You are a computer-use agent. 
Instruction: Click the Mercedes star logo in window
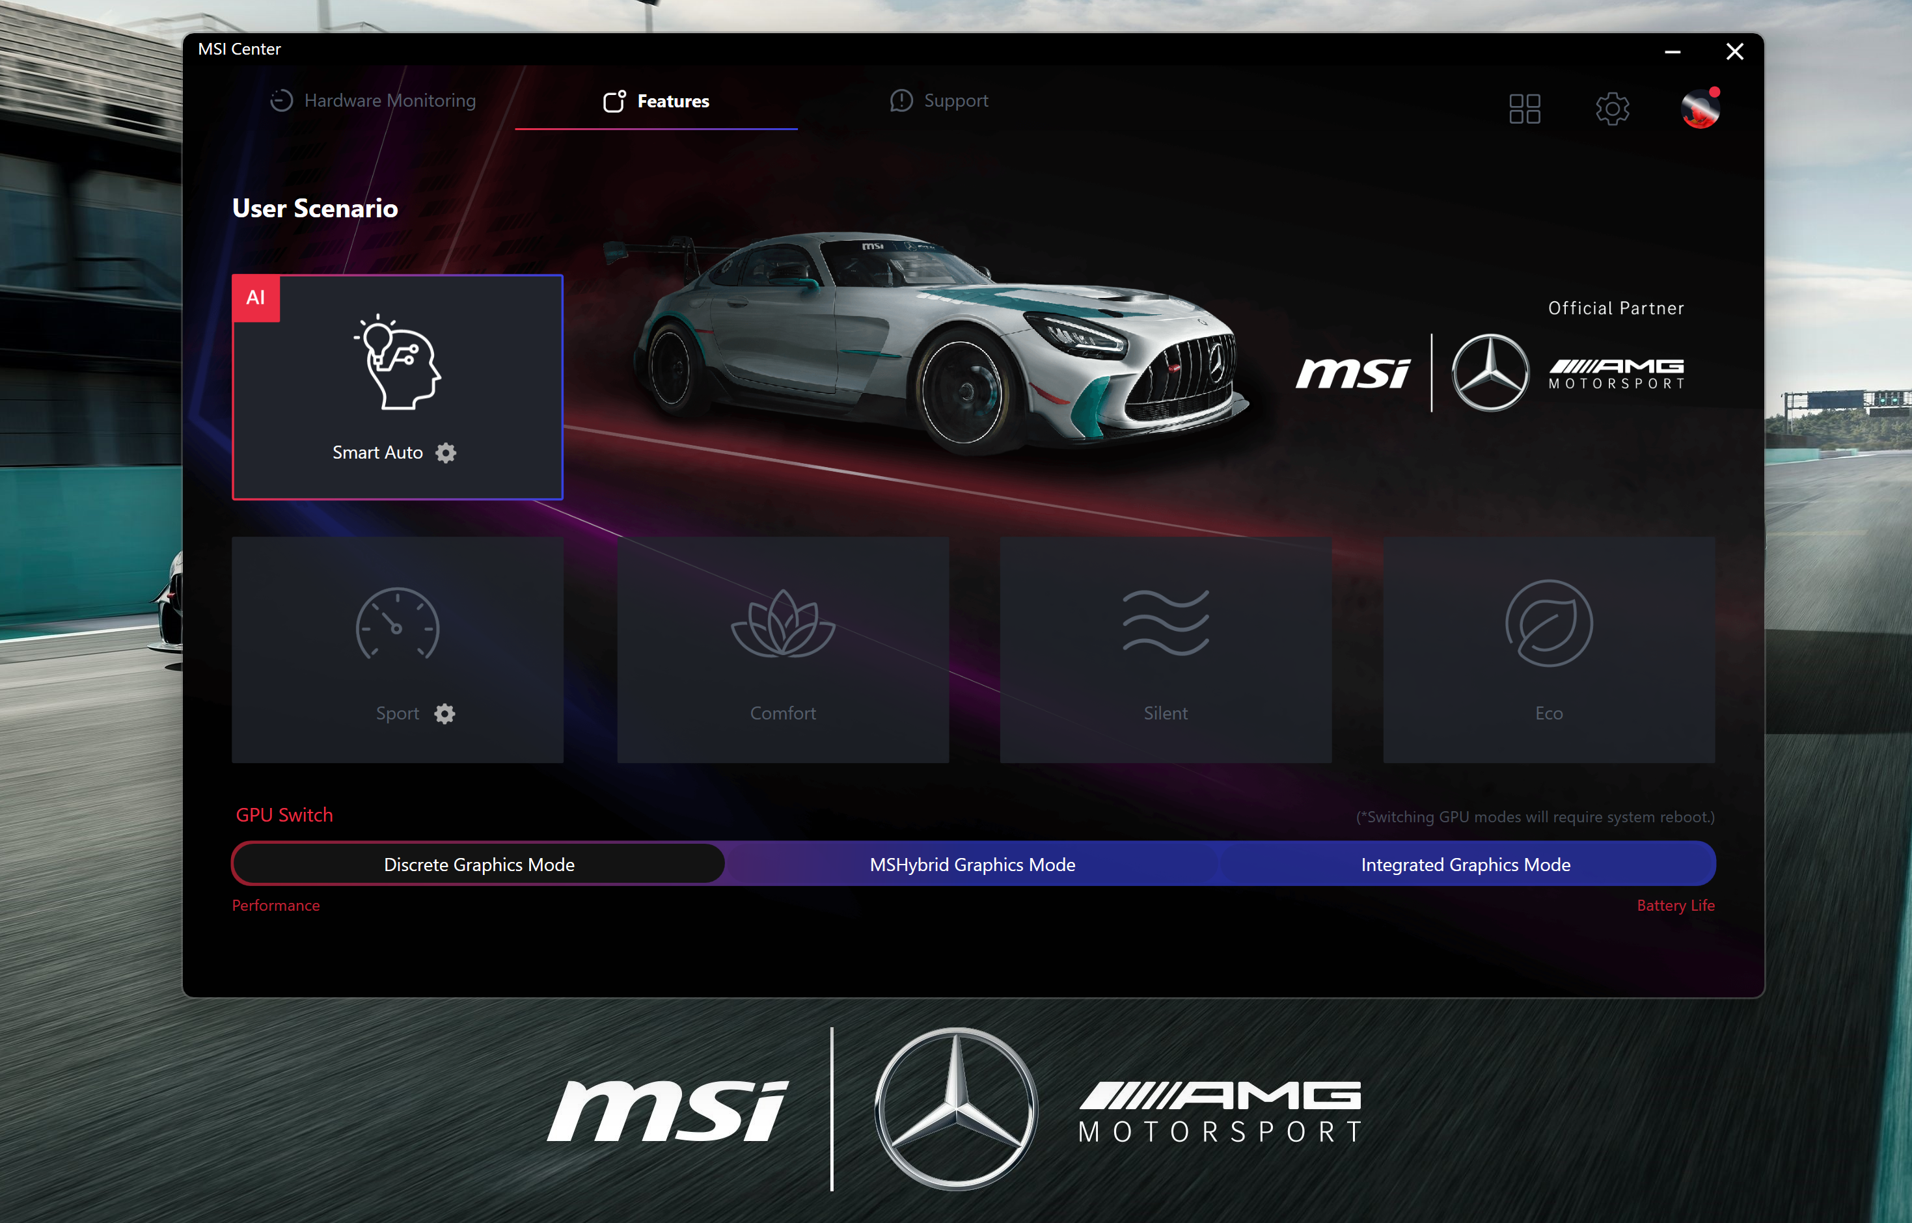pyautogui.click(x=1490, y=373)
